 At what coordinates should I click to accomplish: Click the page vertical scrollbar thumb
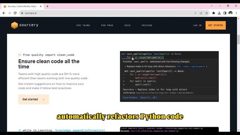tap(238, 39)
